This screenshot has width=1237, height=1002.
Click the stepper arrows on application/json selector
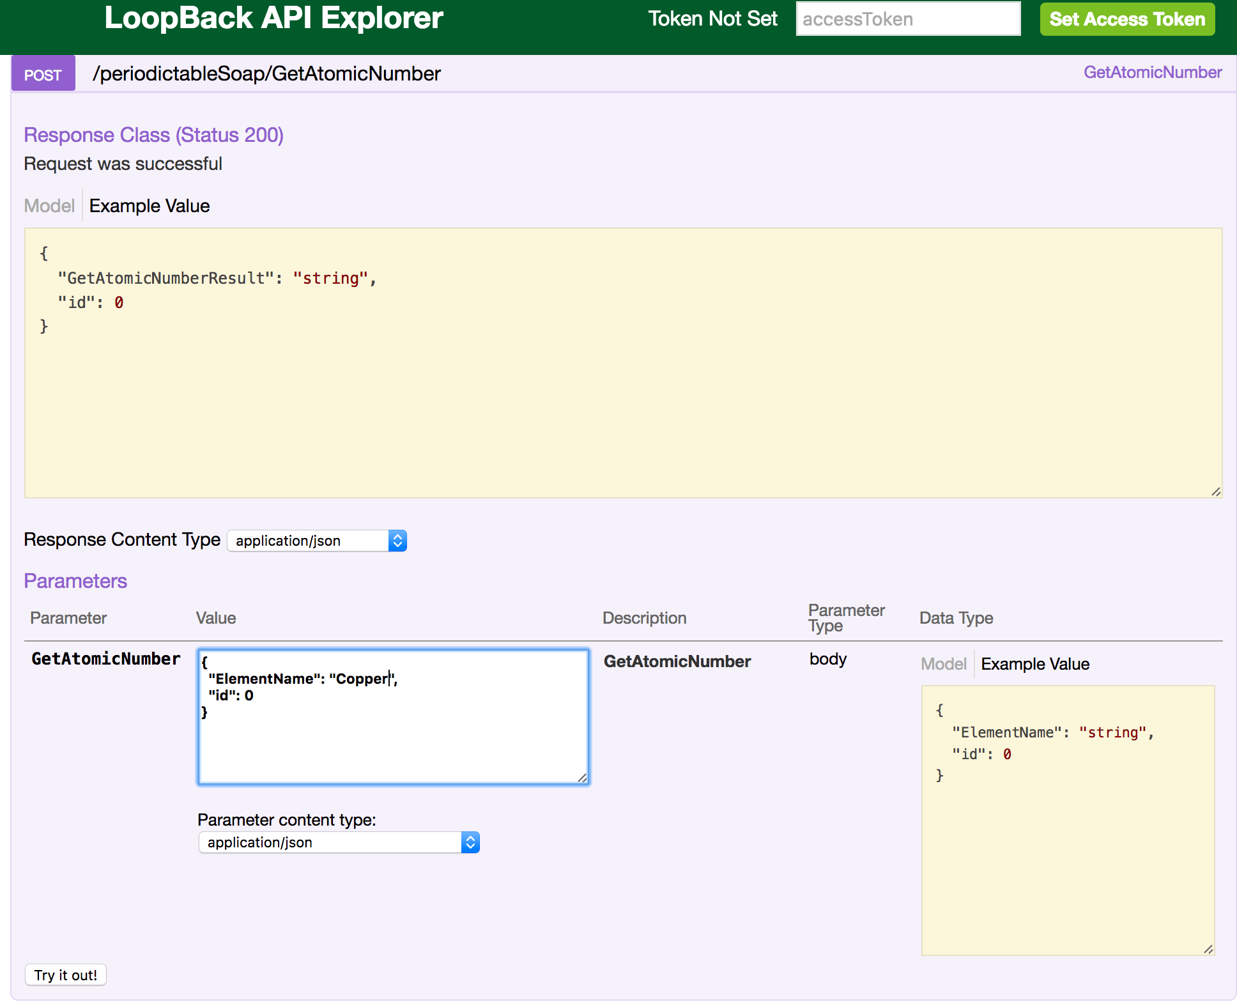point(396,540)
